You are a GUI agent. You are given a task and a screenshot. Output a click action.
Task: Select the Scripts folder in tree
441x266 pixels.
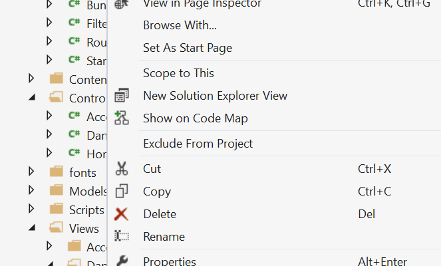[x=86, y=210]
